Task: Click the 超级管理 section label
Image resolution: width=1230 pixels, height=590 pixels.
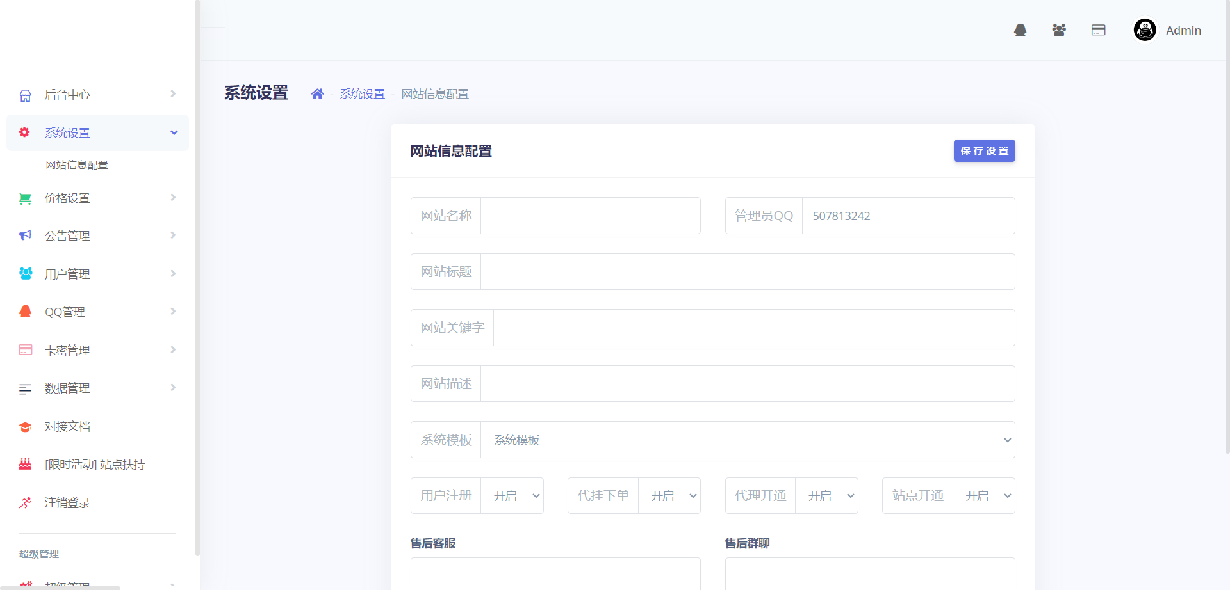Action: click(x=39, y=554)
